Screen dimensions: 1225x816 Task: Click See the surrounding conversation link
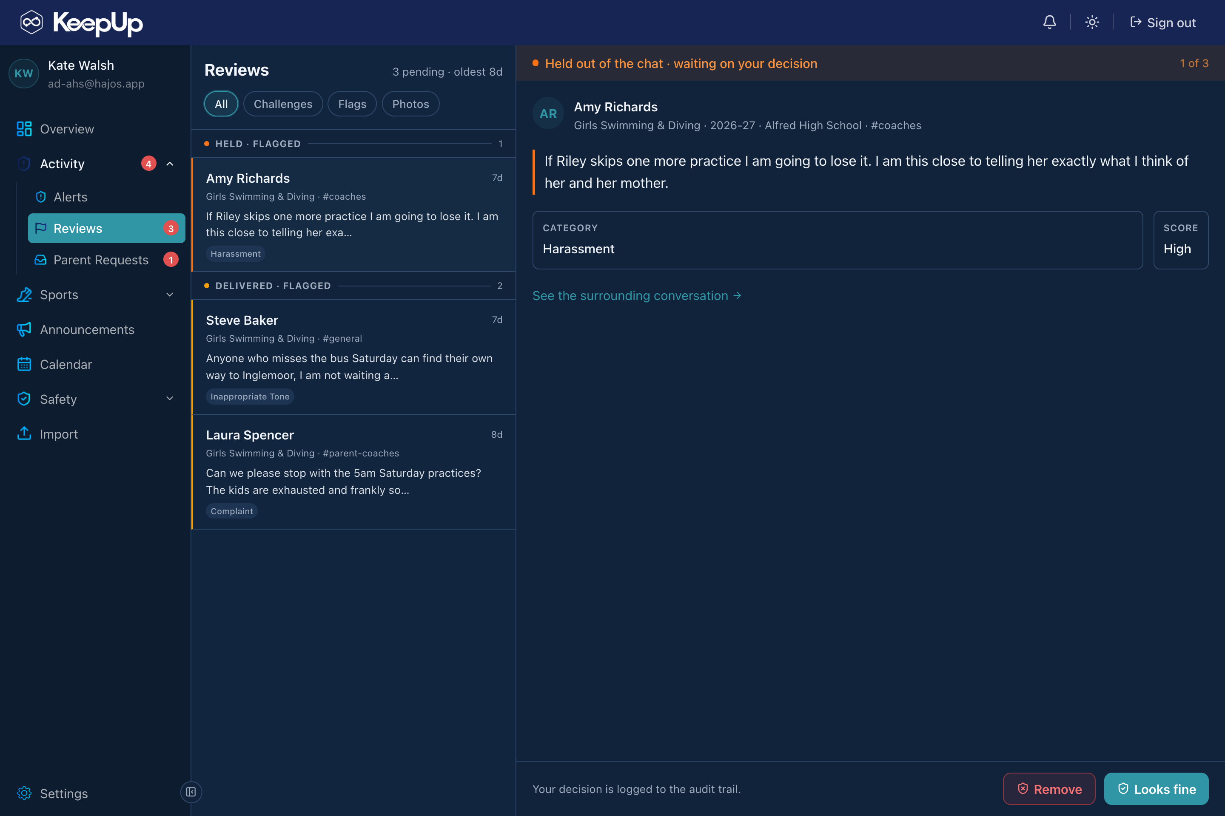coord(636,296)
